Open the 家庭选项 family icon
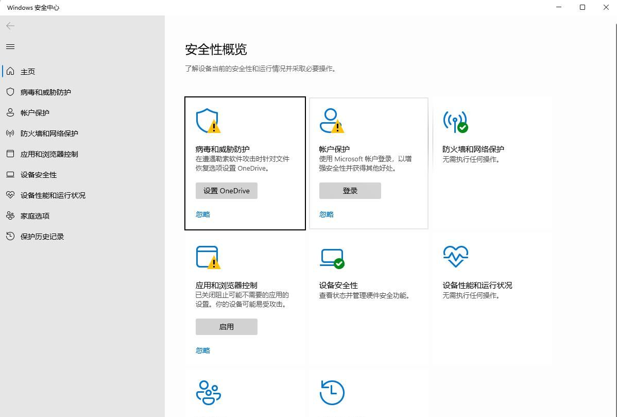Viewport: 617px width, 417px height. (x=208, y=392)
